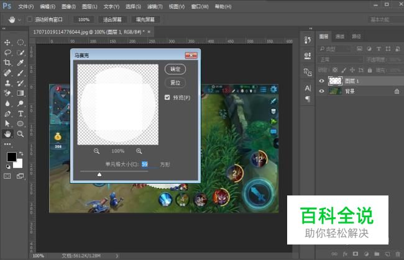
Task: Open workspace switcher dropdown
Action: [386, 19]
